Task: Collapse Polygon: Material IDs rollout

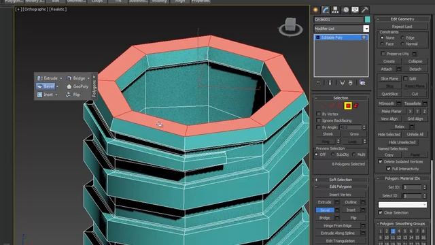Action: [x=402, y=178]
